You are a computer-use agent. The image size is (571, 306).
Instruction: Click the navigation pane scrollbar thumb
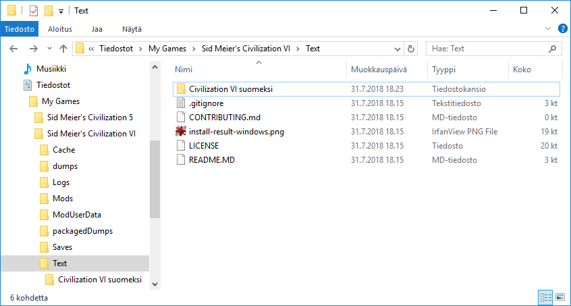[x=155, y=179]
